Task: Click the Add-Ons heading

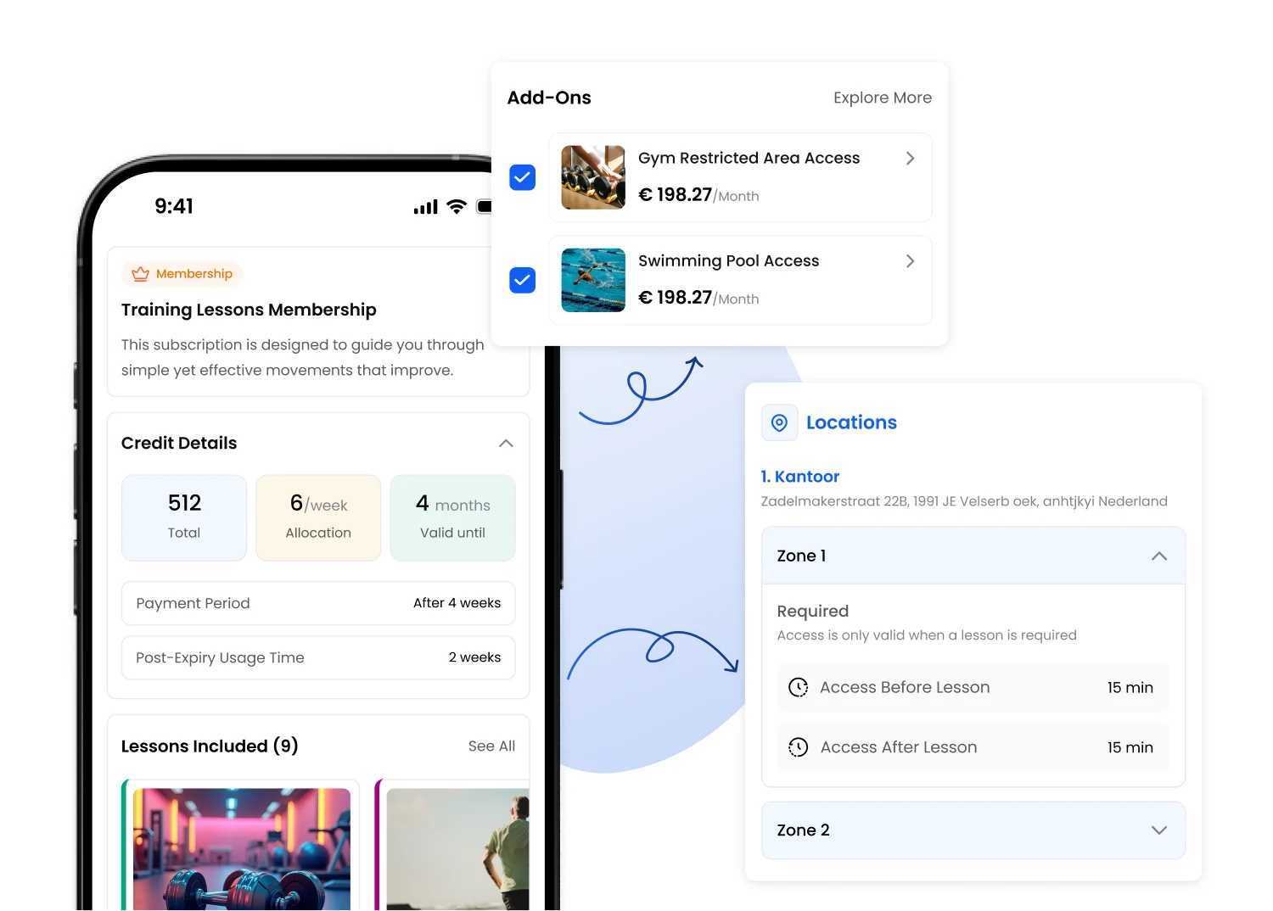Action: [549, 98]
